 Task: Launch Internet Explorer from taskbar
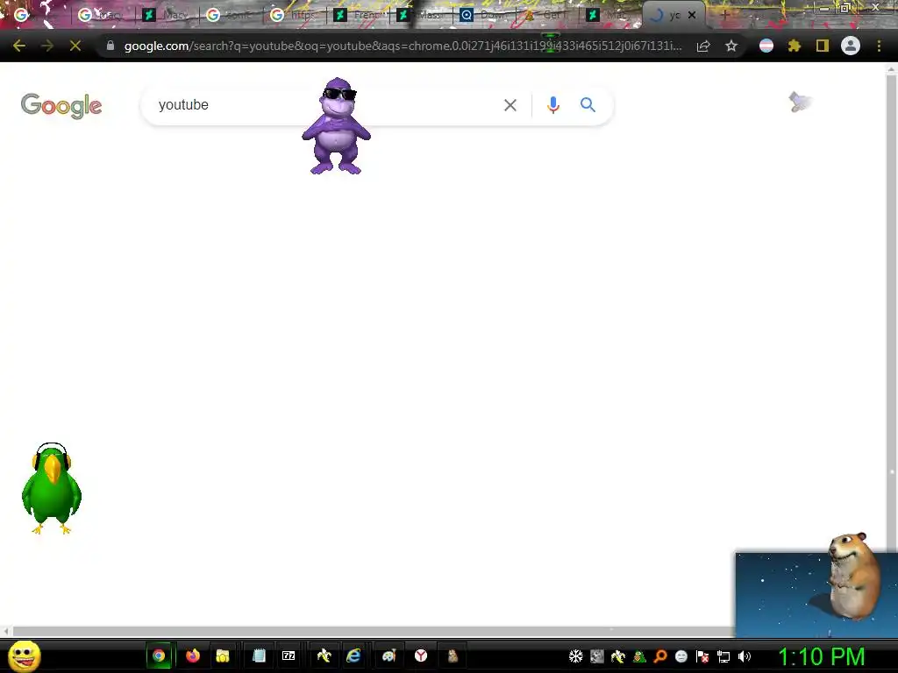tap(353, 655)
